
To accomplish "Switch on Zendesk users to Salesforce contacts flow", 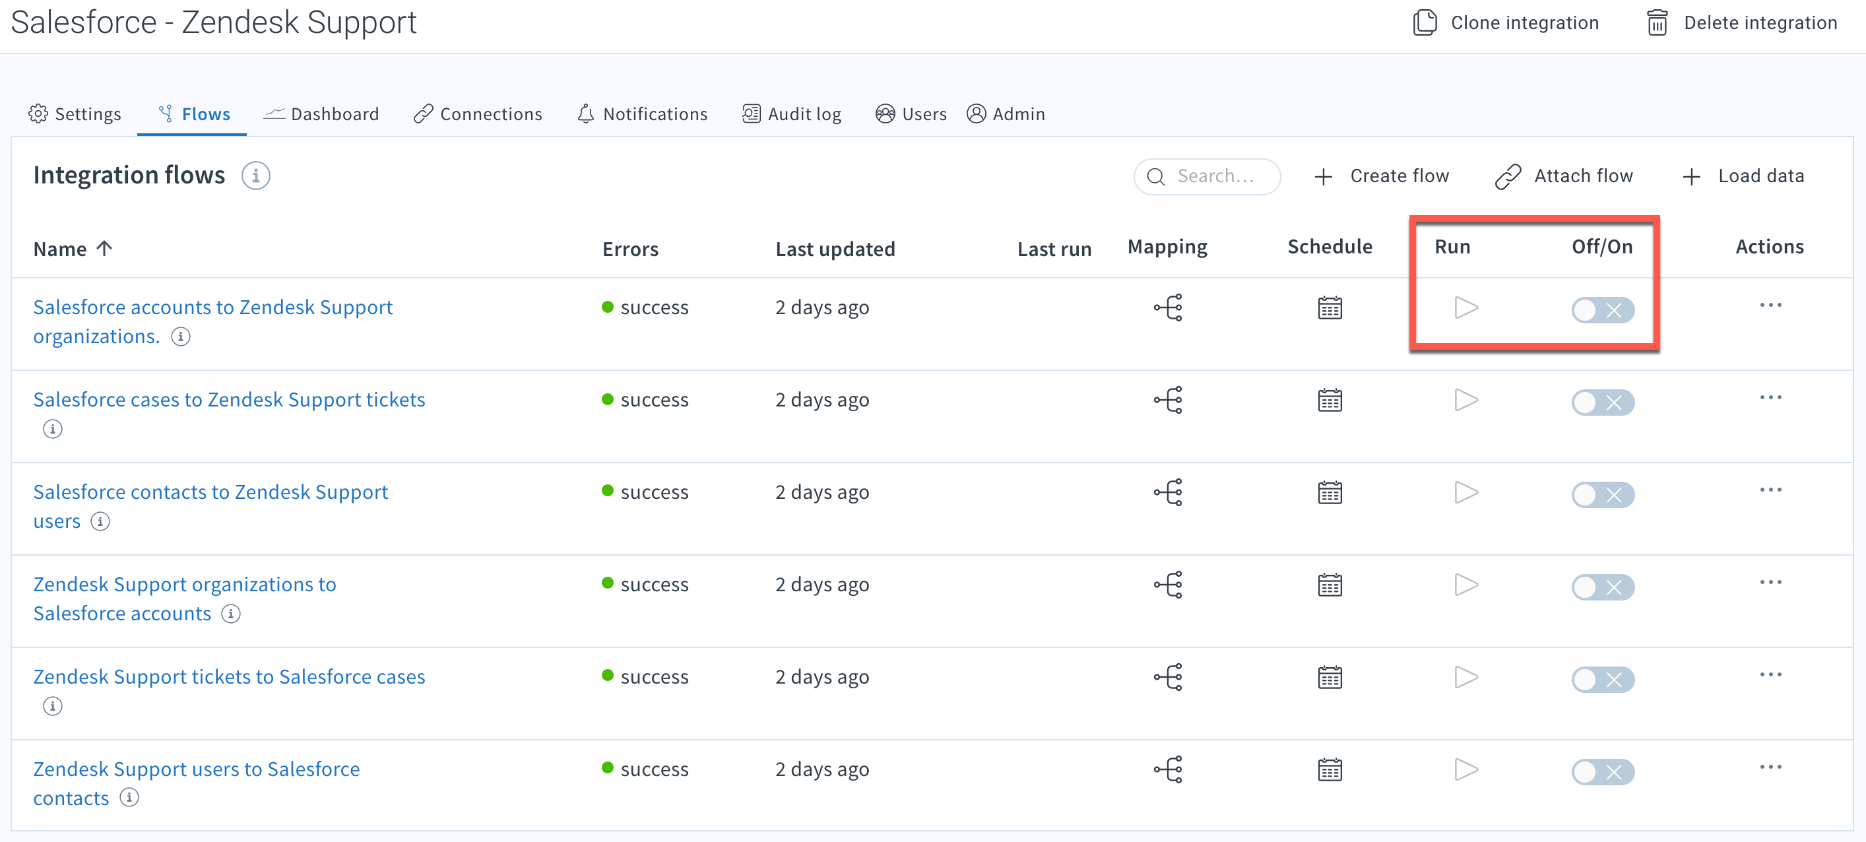I will pyautogui.click(x=1602, y=771).
